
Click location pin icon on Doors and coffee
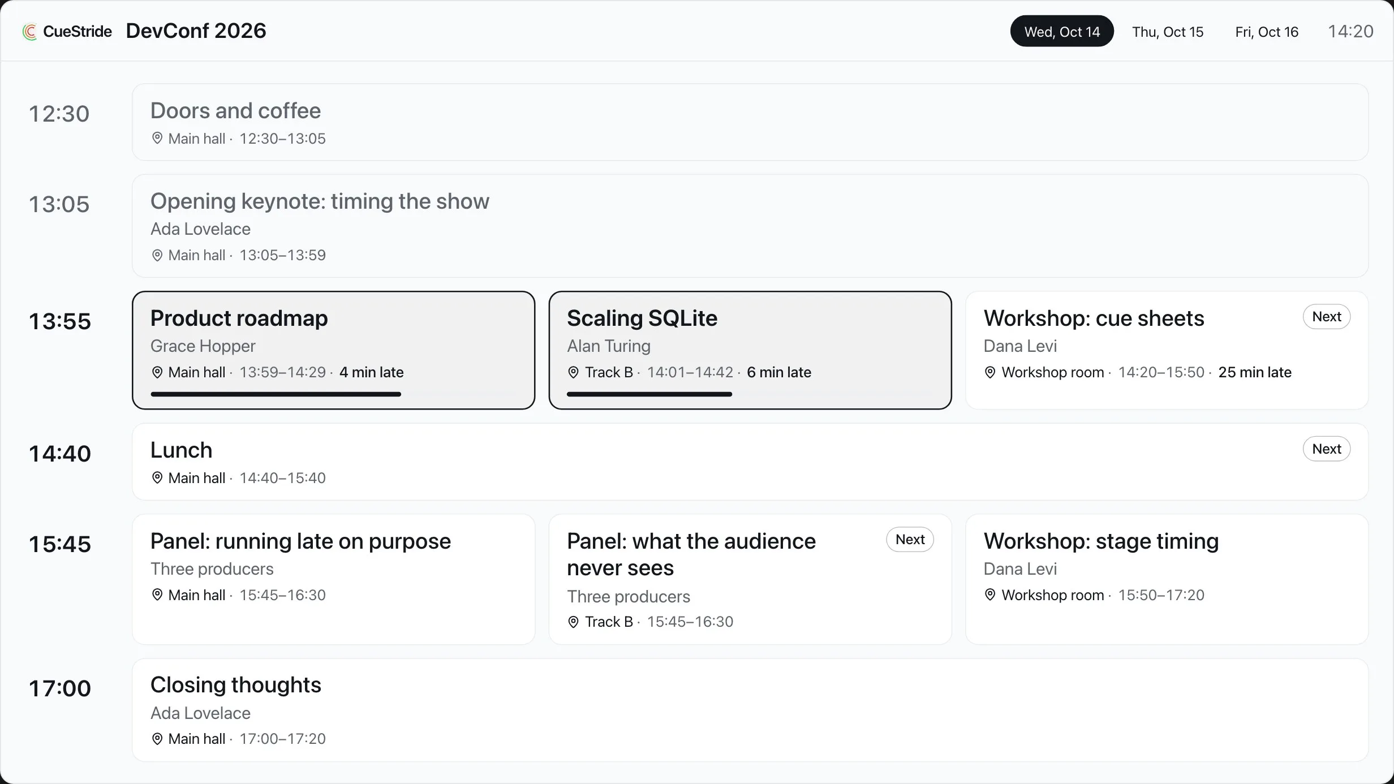click(x=157, y=138)
